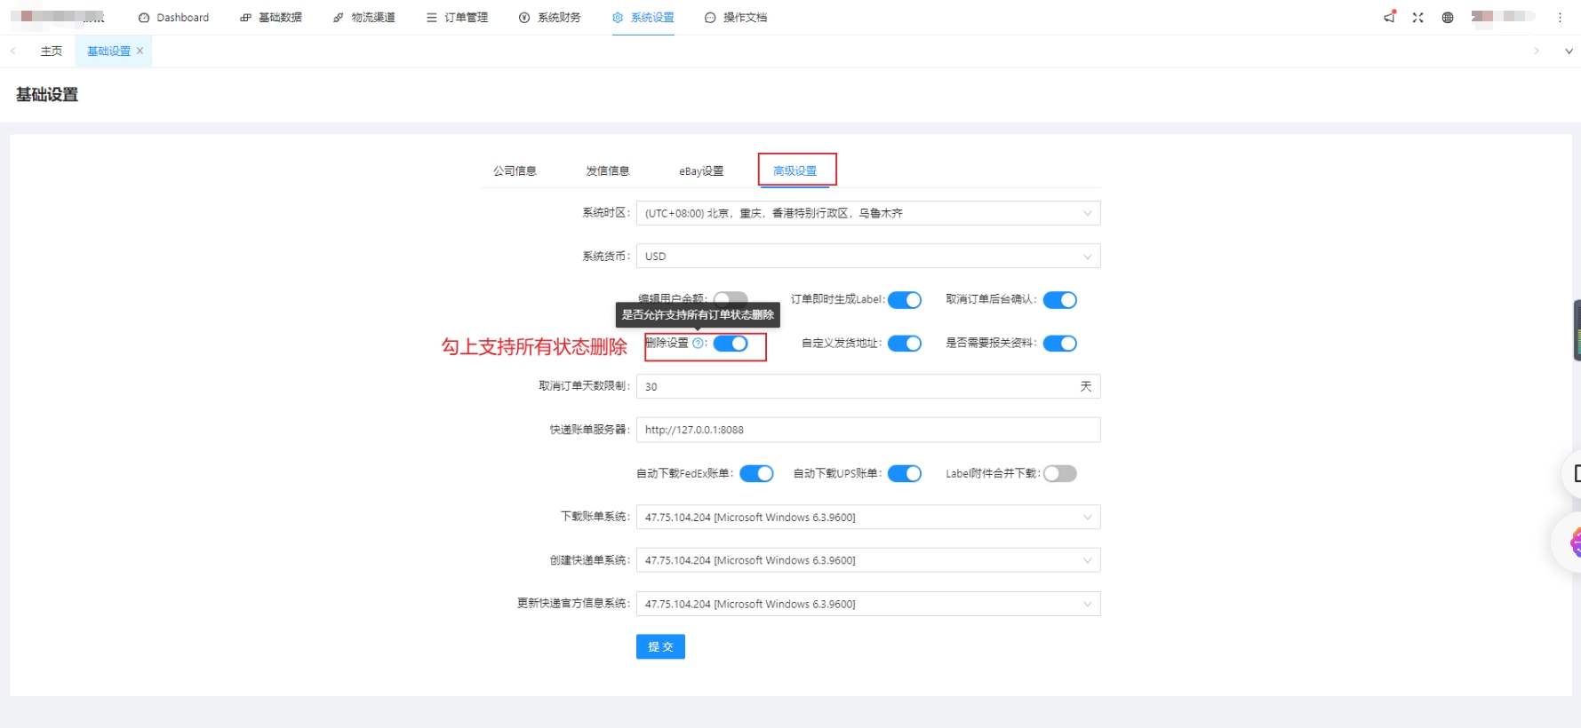Switch to the 高级设置 tab
Viewport: 1581px width, 728px height.
795,171
